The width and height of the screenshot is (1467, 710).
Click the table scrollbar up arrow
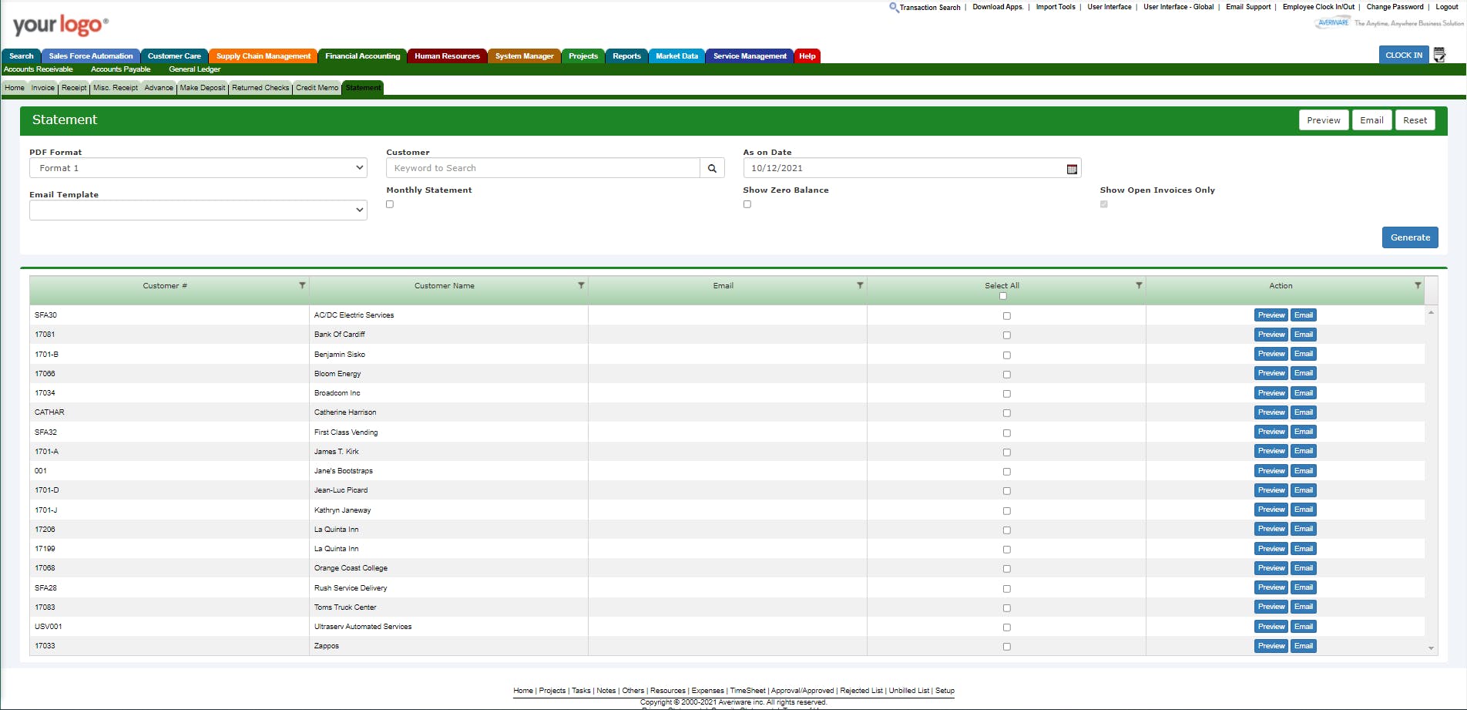pos(1431,312)
